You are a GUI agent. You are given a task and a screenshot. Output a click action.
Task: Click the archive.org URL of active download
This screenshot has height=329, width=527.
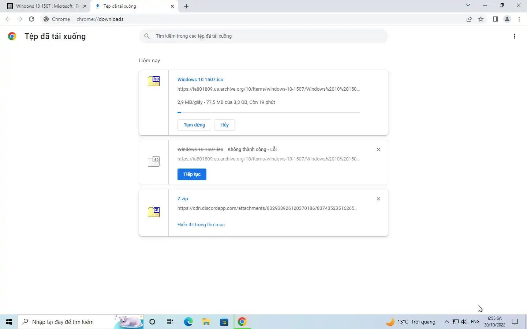tap(268, 89)
